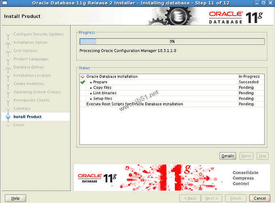
Task: Select the Grid Options step
Action: [x=25, y=51]
